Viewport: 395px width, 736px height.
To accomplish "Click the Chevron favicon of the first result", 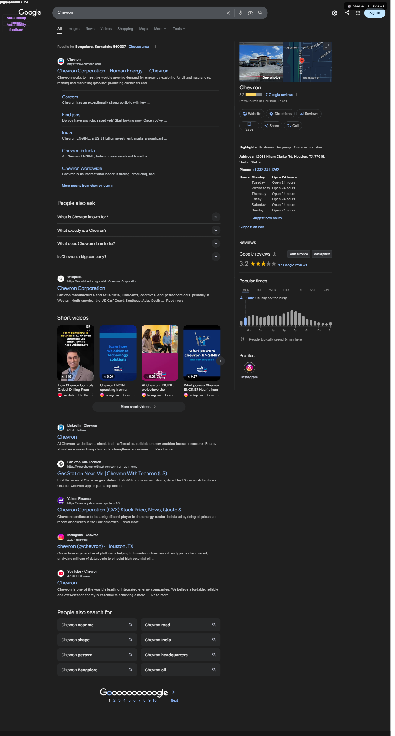I will point(61,62).
